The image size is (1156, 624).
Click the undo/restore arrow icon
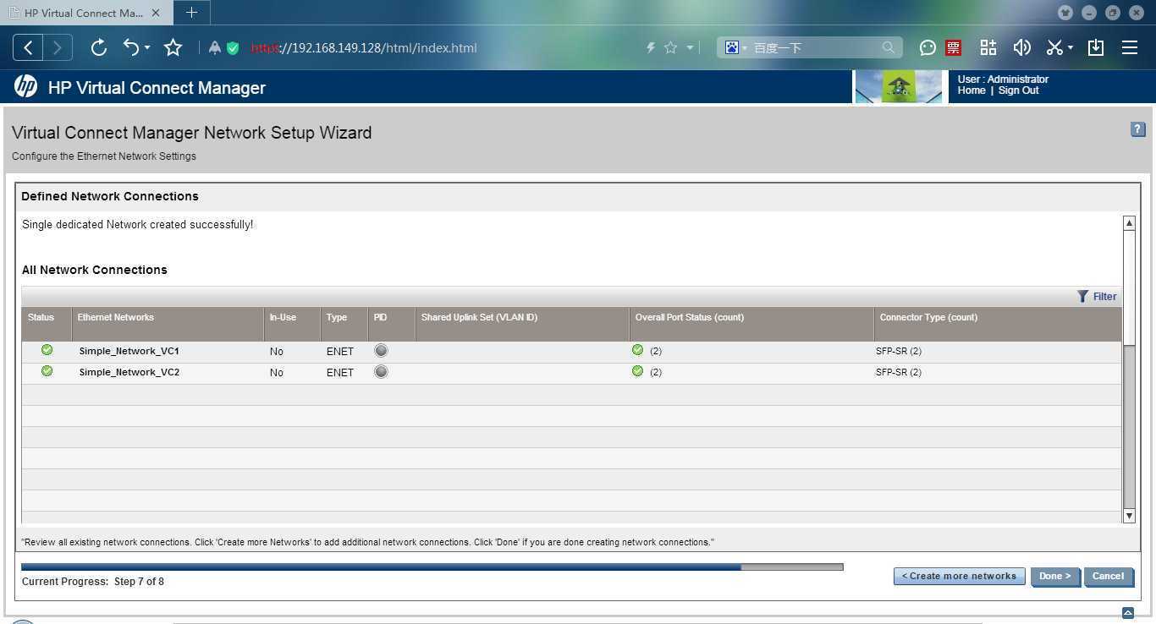click(130, 47)
